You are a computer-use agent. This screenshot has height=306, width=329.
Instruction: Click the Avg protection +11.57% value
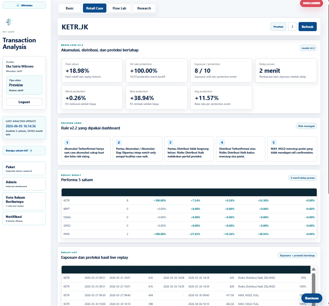tap(206, 98)
